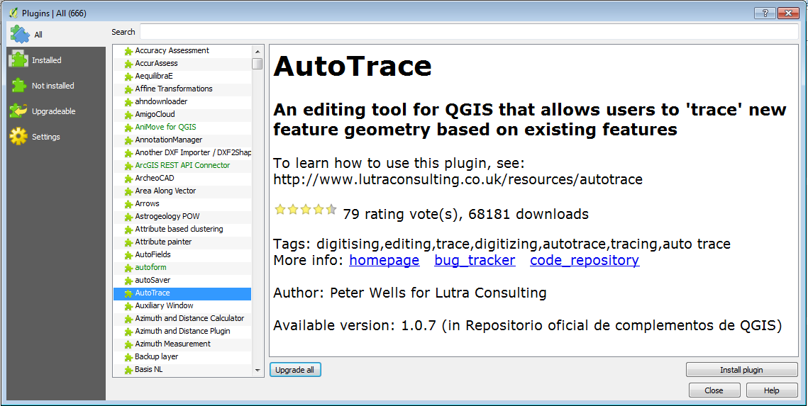Image resolution: width=808 pixels, height=406 pixels.
Task: Switch to the Installed tab
Action: [56, 60]
